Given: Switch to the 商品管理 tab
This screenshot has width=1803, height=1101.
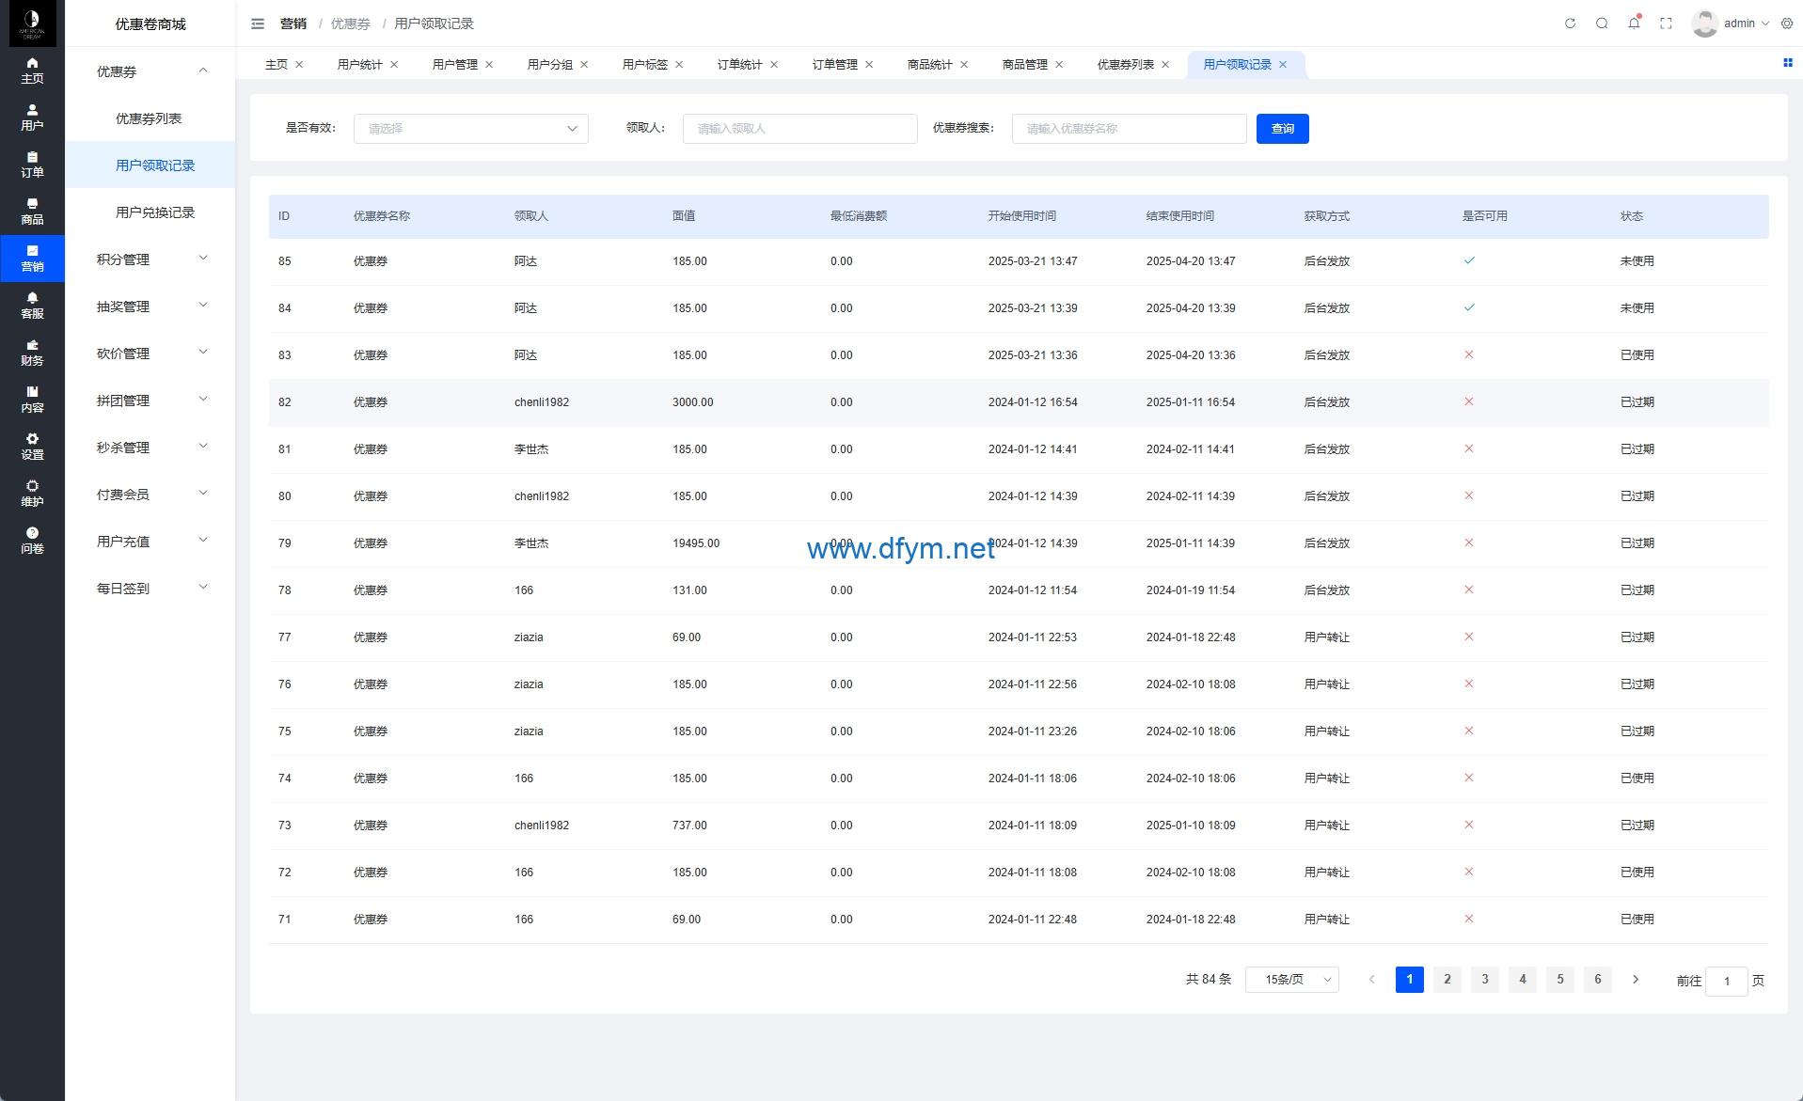Looking at the screenshot, I should (1025, 65).
